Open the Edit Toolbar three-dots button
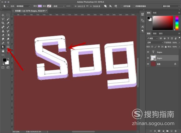The width and height of the screenshot is (181, 133). coord(3,55)
